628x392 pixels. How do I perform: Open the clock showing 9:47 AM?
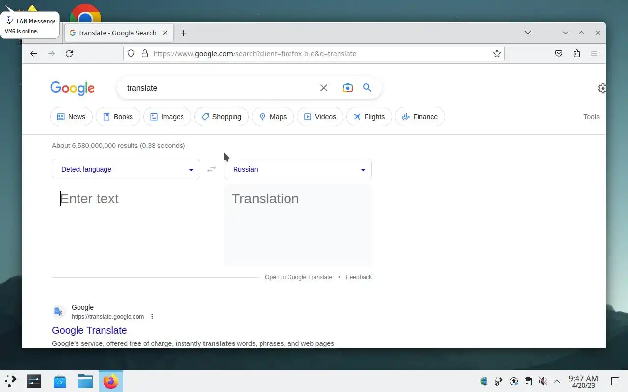click(583, 381)
